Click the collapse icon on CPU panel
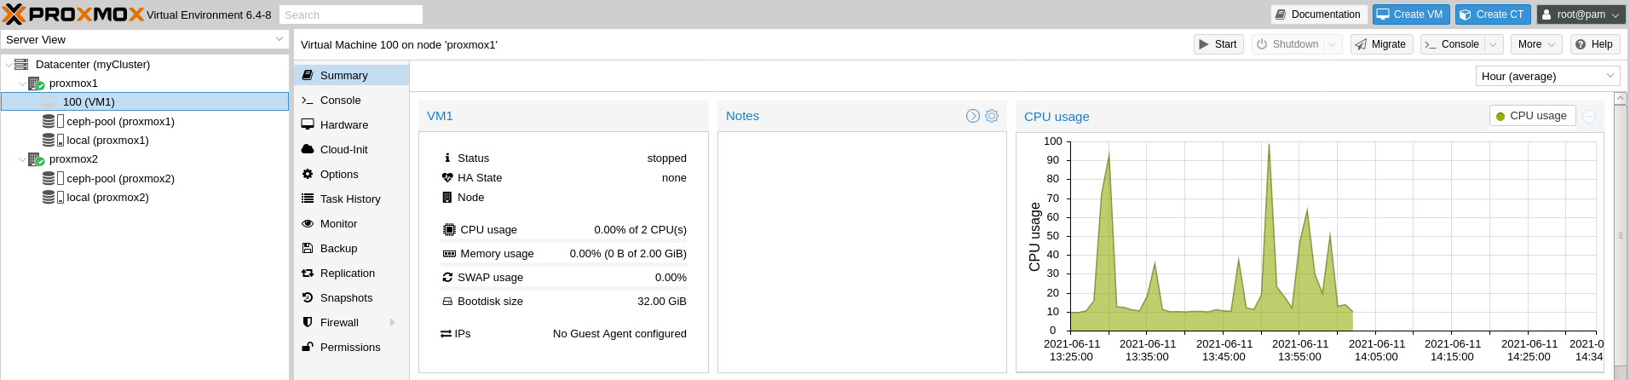This screenshot has width=1630, height=380. (x=1589, y=117)
